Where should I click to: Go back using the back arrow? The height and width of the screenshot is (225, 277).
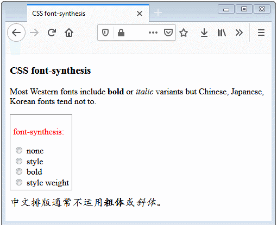(16, 33)
